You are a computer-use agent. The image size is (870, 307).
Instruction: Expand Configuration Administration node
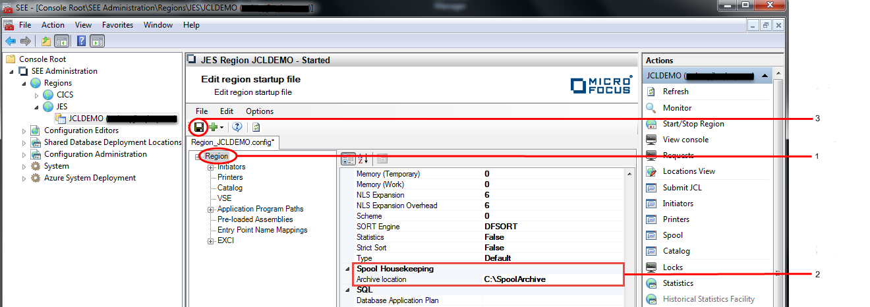pos(25,154)
